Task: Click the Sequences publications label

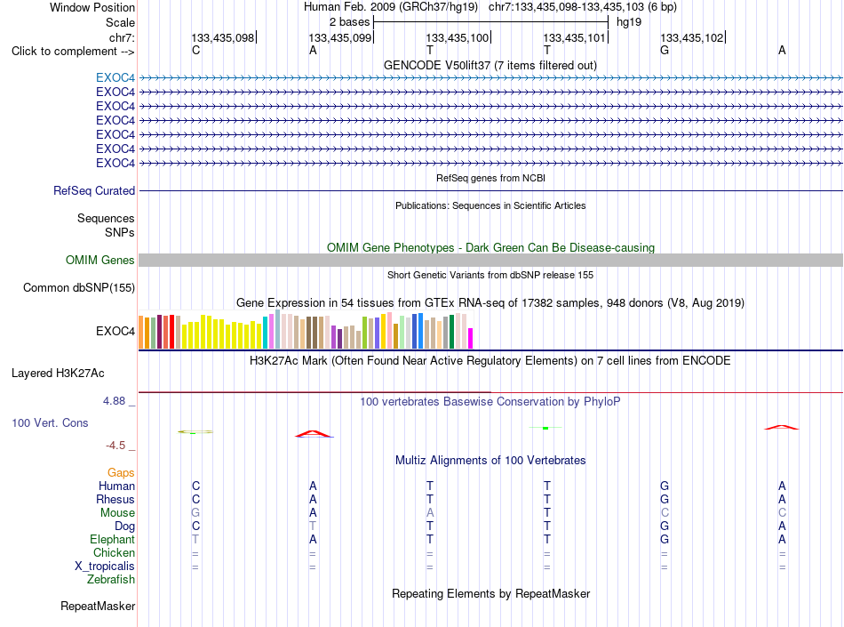Action: click(106, 218)
